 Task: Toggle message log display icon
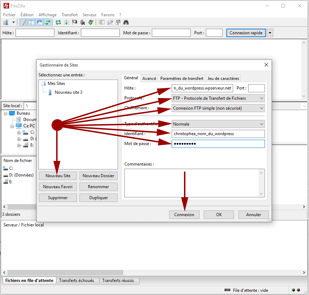(23, 23)
